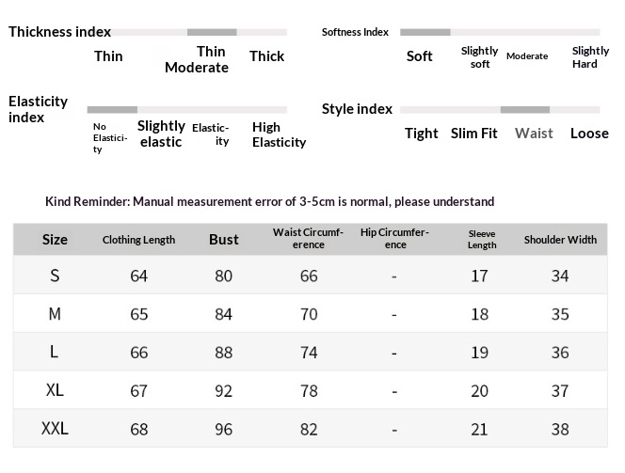Click the Sleeve Length column header

482,239
